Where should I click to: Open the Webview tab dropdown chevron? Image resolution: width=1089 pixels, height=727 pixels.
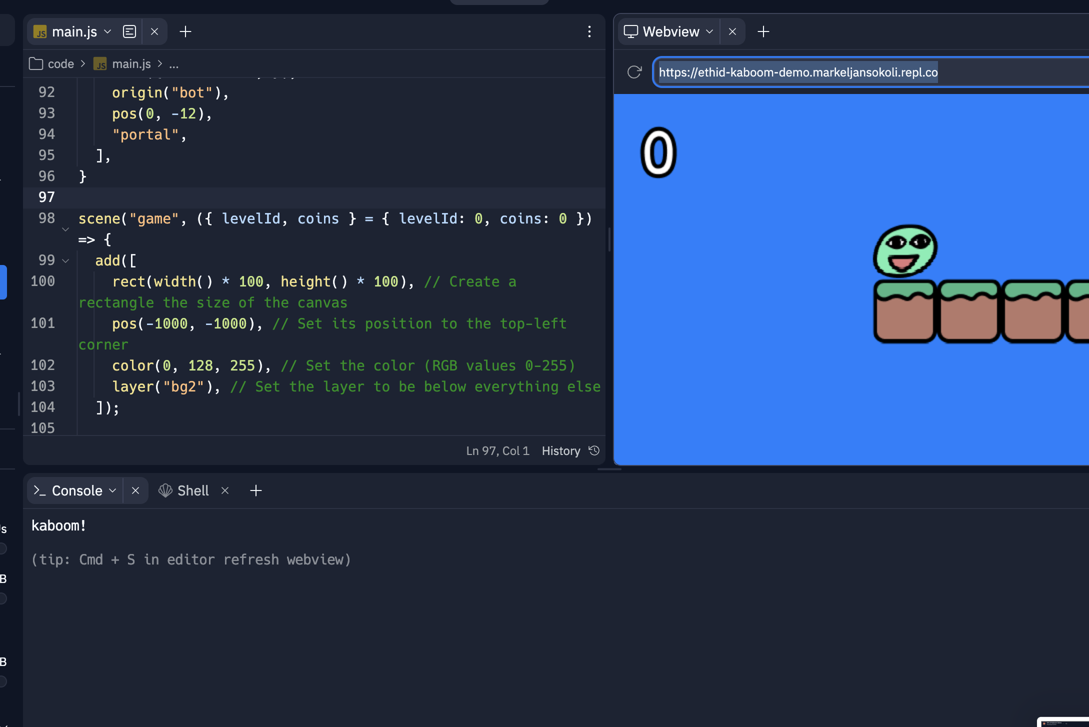pyautogui.click(x=709, y=31)
